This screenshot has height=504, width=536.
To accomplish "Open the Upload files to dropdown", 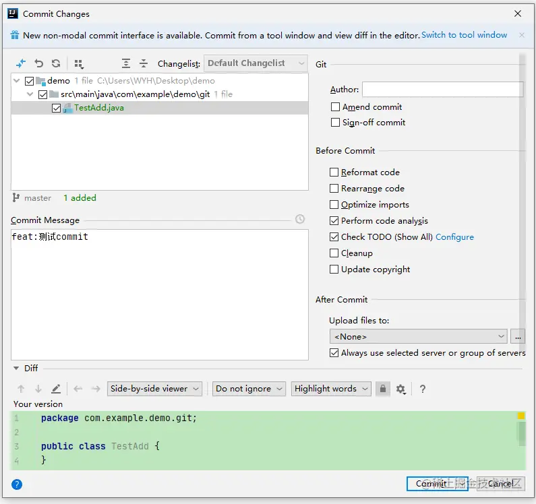I will click(418, 336).
